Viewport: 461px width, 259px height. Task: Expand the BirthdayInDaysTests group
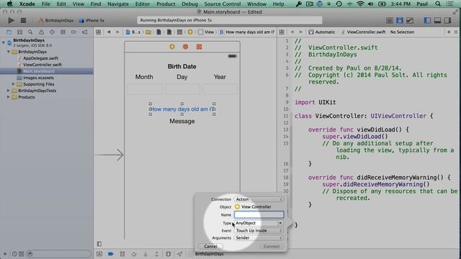click(9, 91)
